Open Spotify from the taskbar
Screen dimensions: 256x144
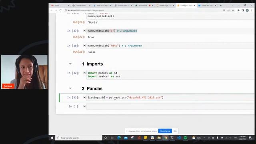[x=185, y=138]
